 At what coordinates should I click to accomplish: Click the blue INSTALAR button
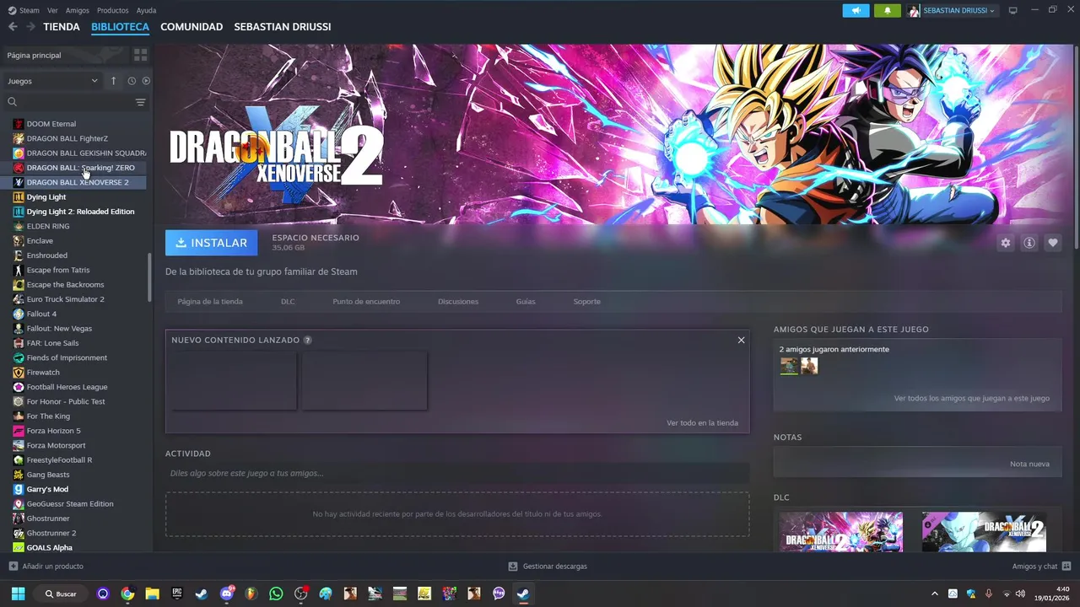point(212,243)
